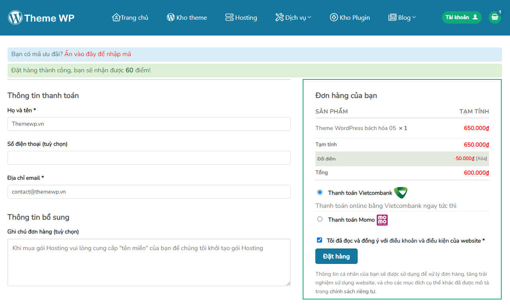Open the shopping cart basket icon

(x=495, y=17)
